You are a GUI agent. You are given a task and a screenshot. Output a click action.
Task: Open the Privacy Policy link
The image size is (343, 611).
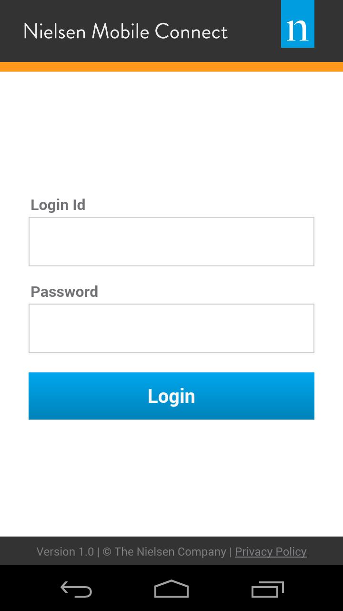271,552
